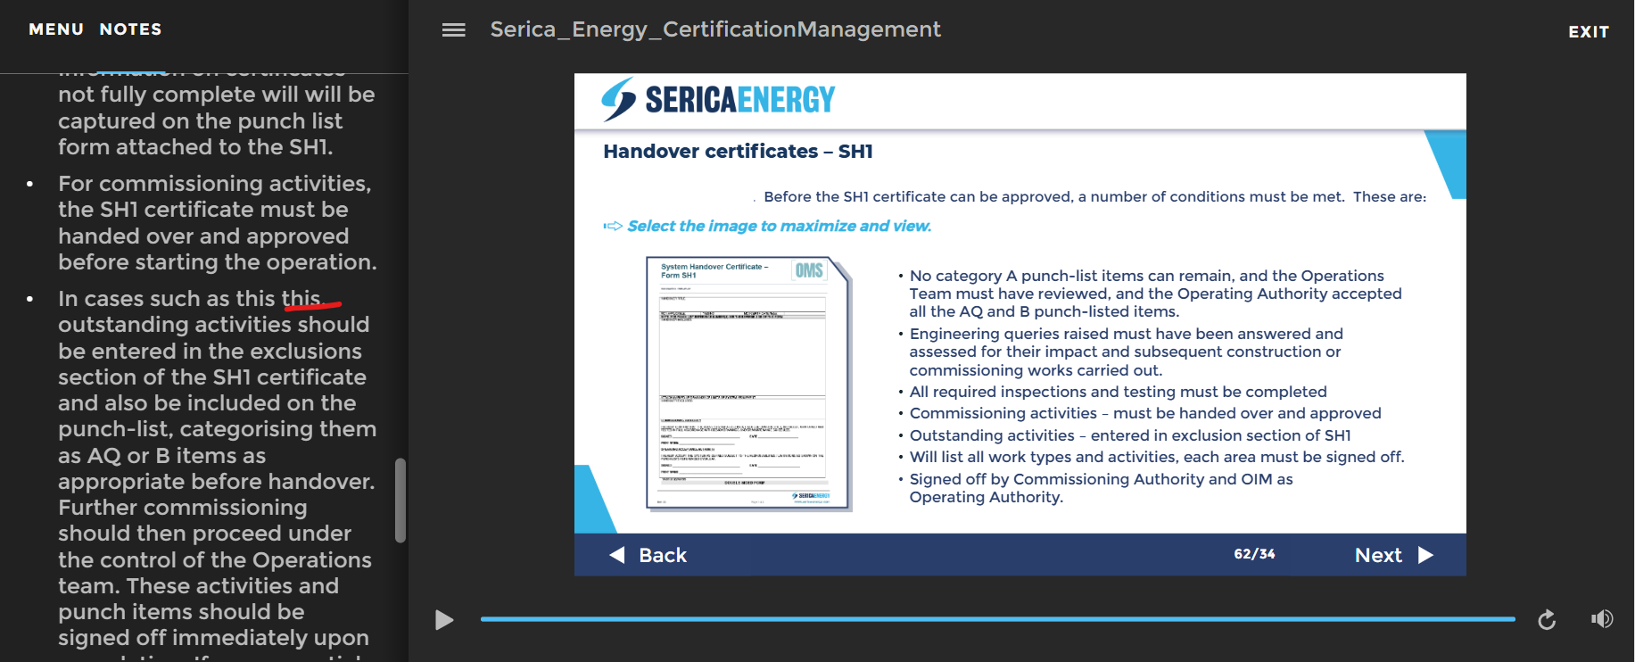Mute using the speaker volume icon

[1602, 618]
